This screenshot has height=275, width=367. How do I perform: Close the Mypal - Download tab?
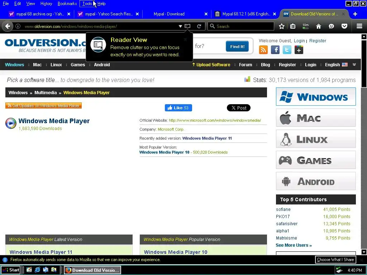(206, 14)
